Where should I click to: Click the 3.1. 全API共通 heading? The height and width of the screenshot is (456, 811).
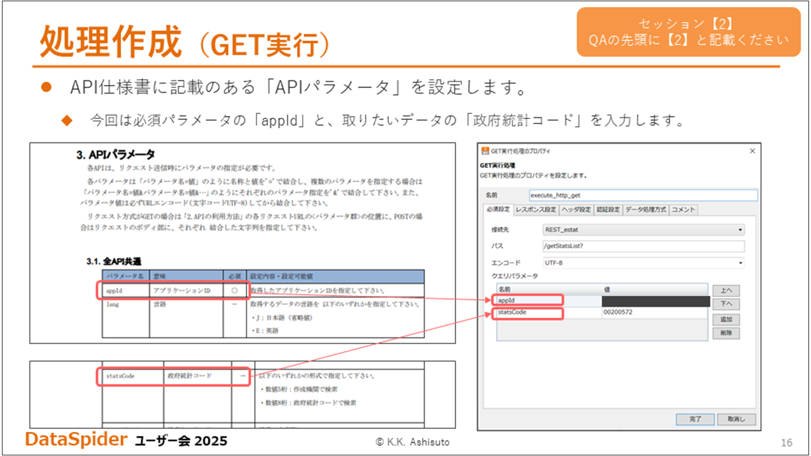[114, 261]
